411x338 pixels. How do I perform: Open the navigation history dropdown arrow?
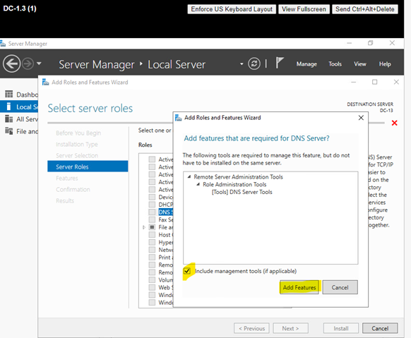39,64
